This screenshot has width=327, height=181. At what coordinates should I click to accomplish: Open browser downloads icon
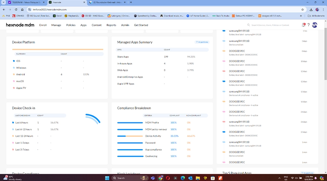point(311,9)
